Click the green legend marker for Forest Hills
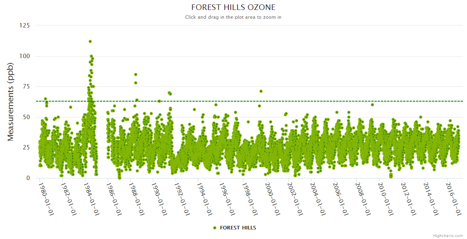Viewport: 467px width, 239px height. [215, 228]
